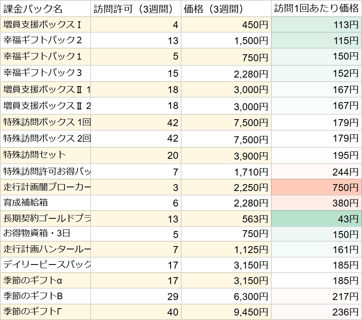Click the 563円 price cell
The image size is (362, 320).
226,219
